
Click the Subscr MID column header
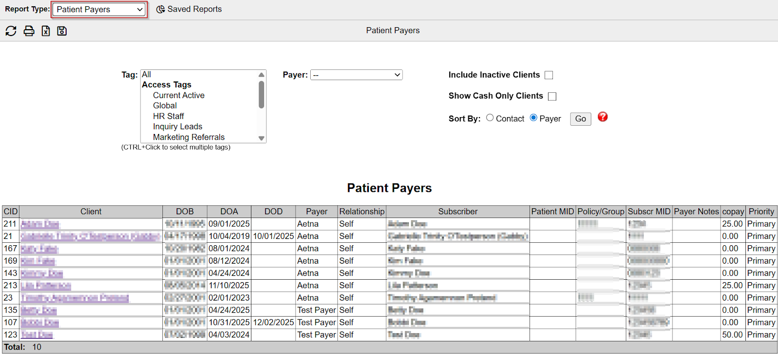649,212
